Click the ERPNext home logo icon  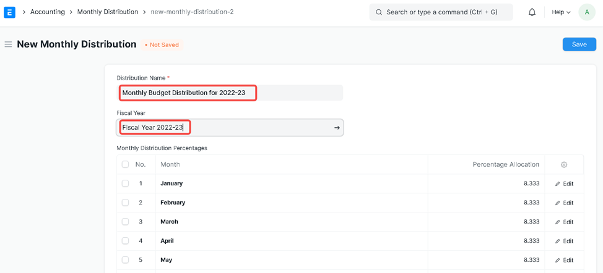pyautogui.click(x=9, y=12)
